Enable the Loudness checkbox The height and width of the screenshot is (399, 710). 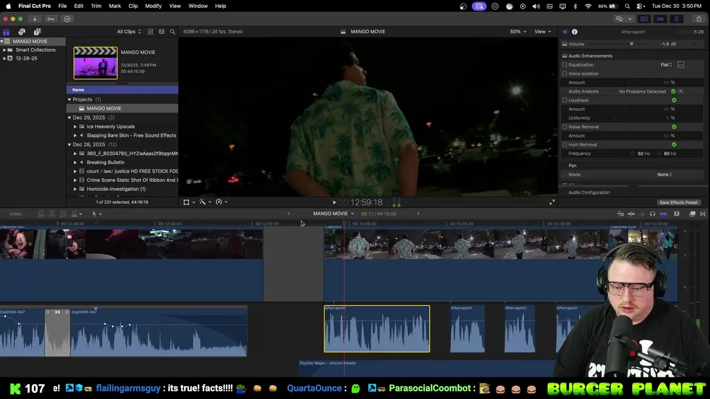point(565,100)
